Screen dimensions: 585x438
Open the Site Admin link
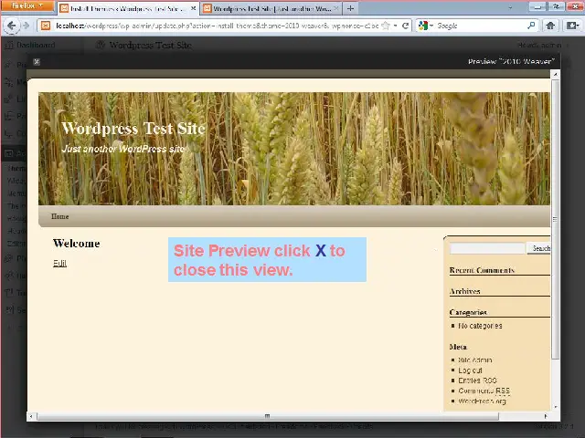click(475, 360)
